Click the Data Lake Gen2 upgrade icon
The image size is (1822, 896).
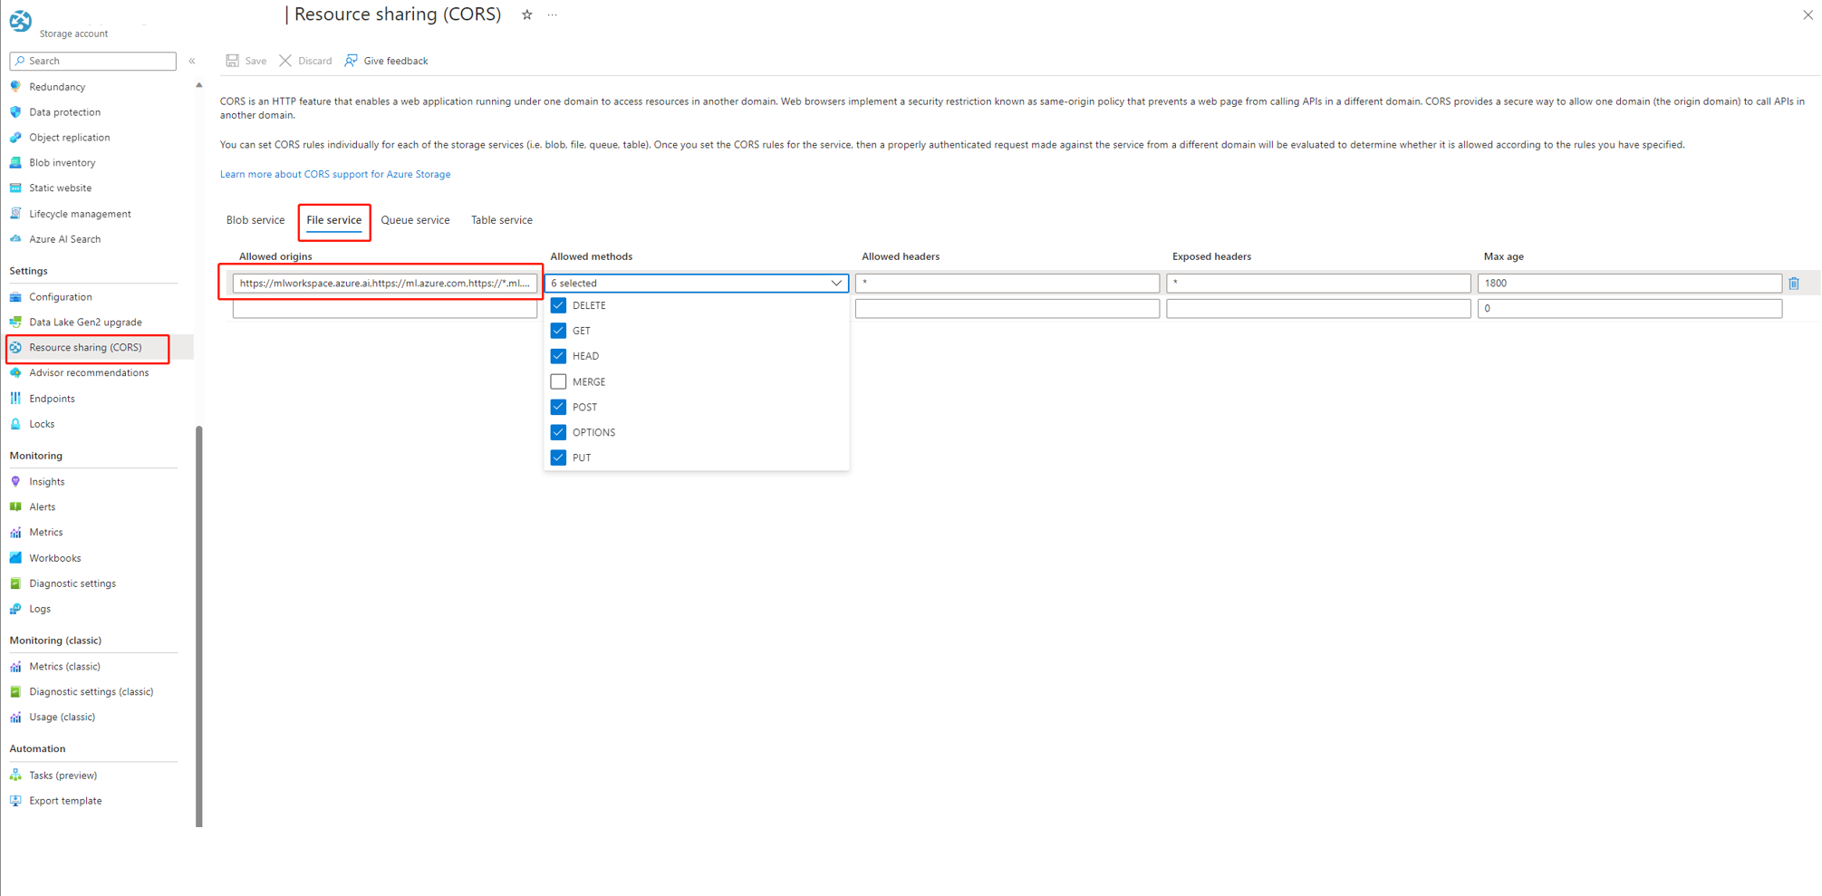tap(15, 323)
